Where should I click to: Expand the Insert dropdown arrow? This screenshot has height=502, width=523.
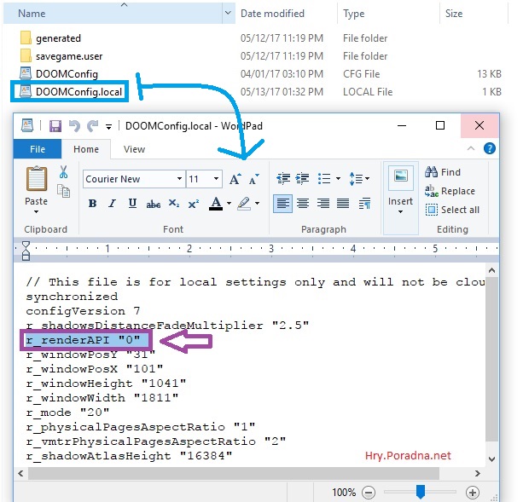click(399, 211)
